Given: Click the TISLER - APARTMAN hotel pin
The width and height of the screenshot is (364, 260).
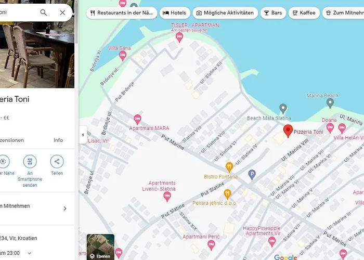Looking at the screenshot, I should point(179,37).
